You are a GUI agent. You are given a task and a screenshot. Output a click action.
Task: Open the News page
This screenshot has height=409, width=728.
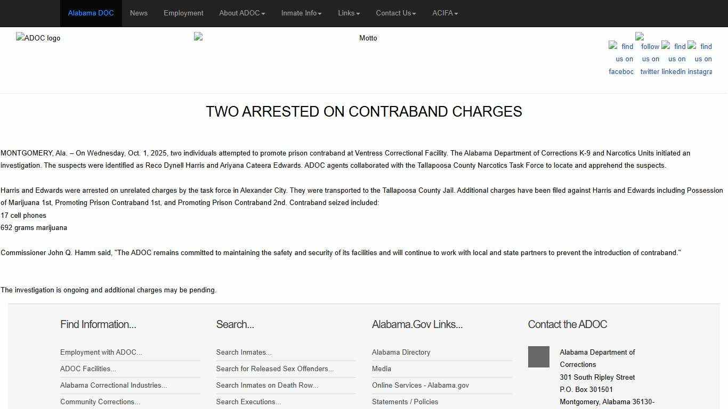click(139, 13)
